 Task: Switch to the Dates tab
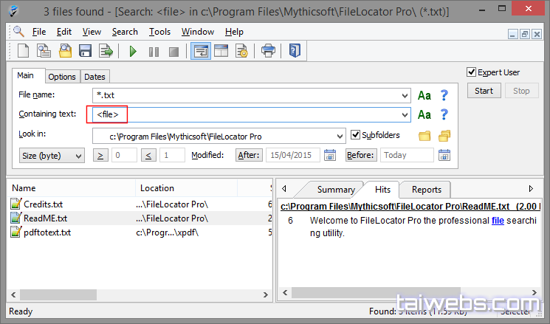94,77
